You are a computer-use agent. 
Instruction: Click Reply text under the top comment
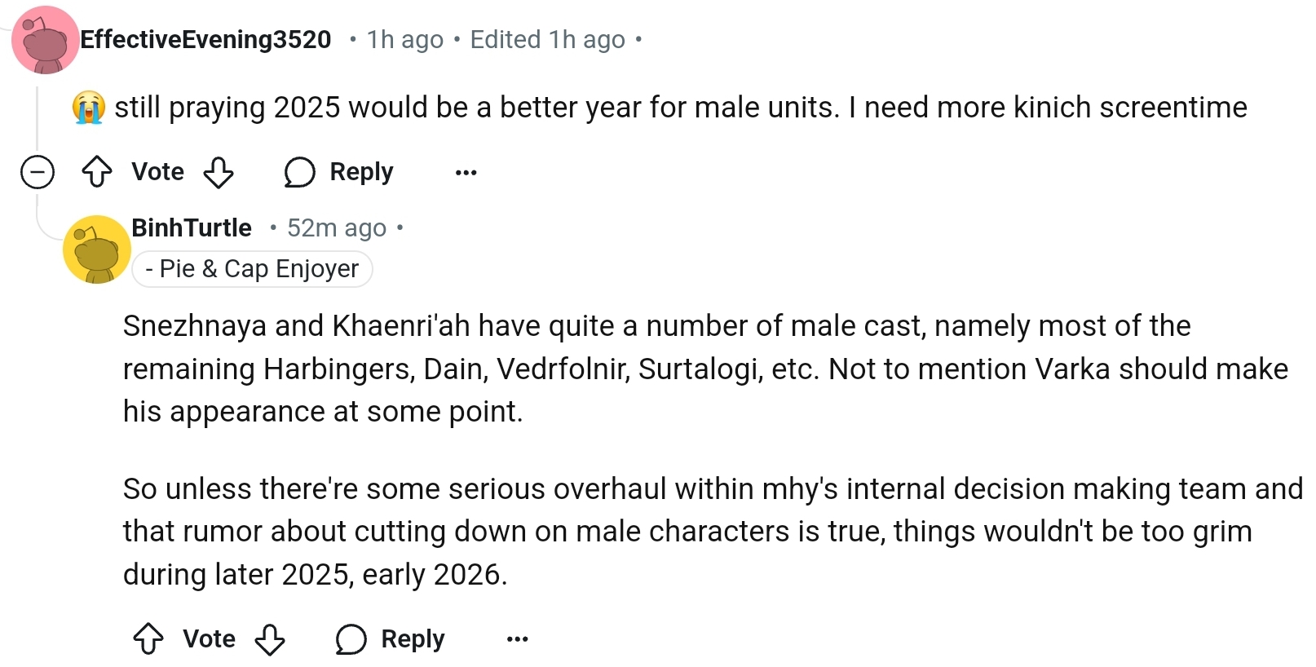coord(361,172)
